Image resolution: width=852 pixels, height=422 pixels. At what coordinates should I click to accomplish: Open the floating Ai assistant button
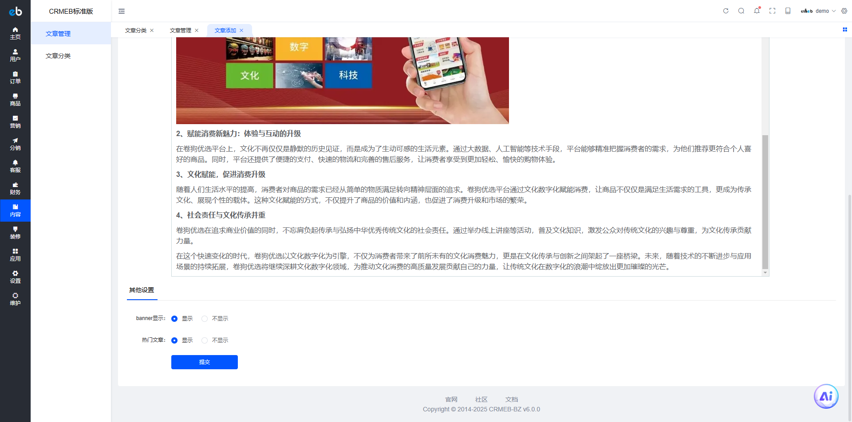click(826, 396)
